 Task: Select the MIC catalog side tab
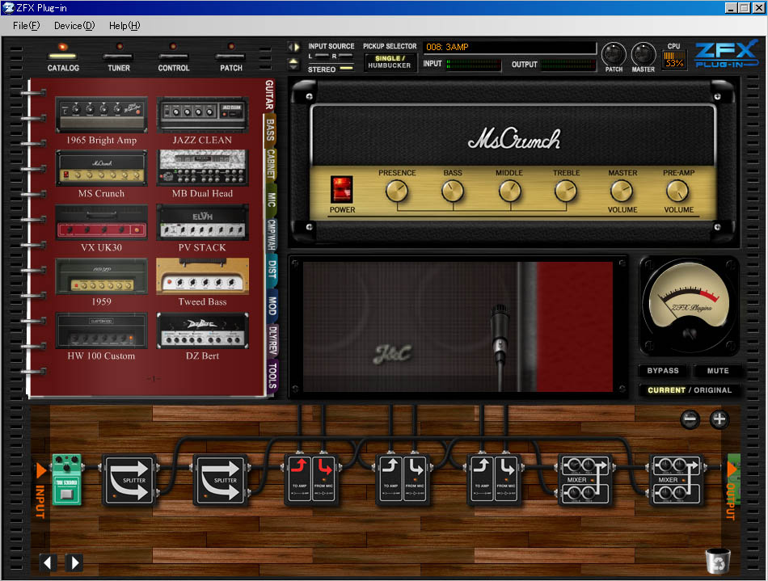[272, 200]
